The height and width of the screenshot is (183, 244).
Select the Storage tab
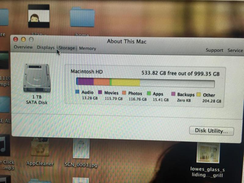point(67,48)
